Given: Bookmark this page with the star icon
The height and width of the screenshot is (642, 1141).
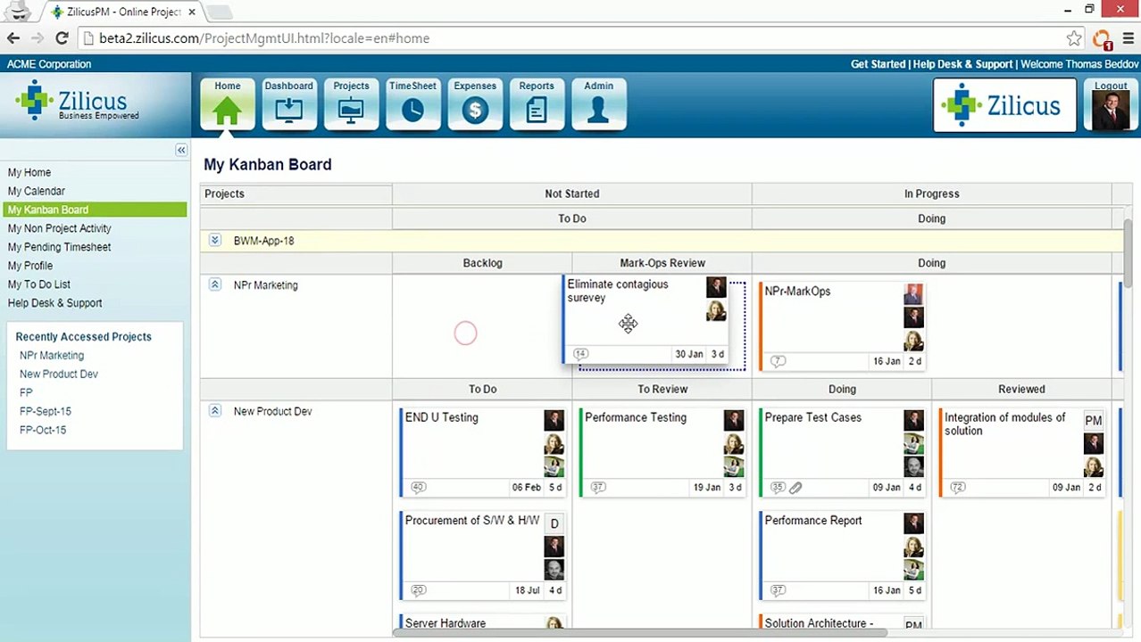Looking at the screenshot, I should click(1074, 38).
